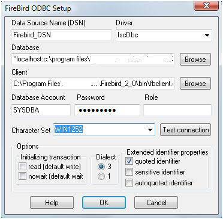Click the Role input field
The height and width of the screenshot is (219, 223).
177,110
